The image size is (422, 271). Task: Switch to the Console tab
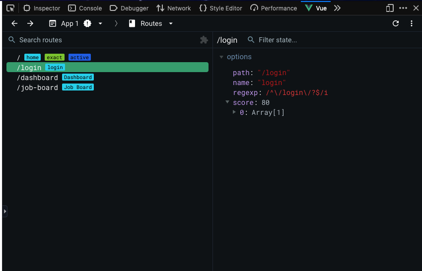coord(85,8)
